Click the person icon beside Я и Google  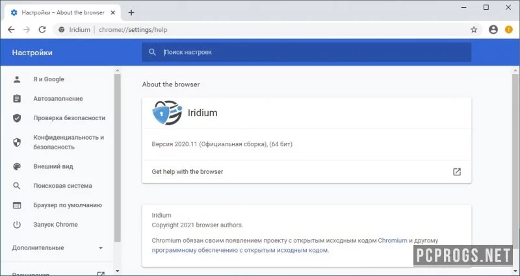click(x=17, y=79)
